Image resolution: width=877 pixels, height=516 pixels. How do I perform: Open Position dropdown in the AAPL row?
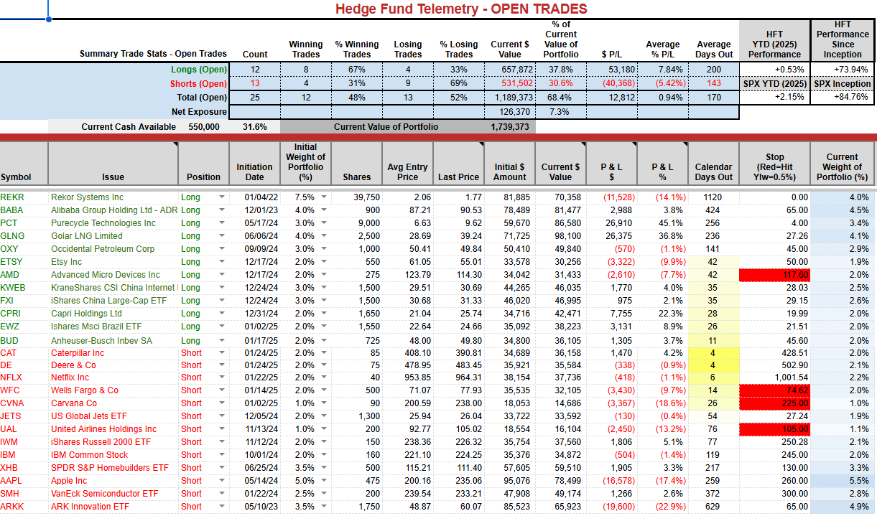(222, 481)
